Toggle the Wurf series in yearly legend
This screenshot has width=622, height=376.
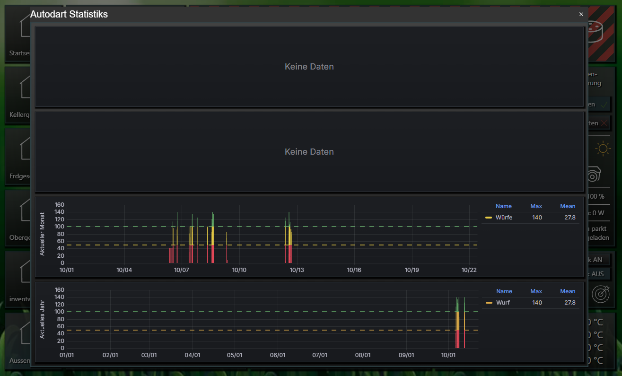(x=503, y=303)
